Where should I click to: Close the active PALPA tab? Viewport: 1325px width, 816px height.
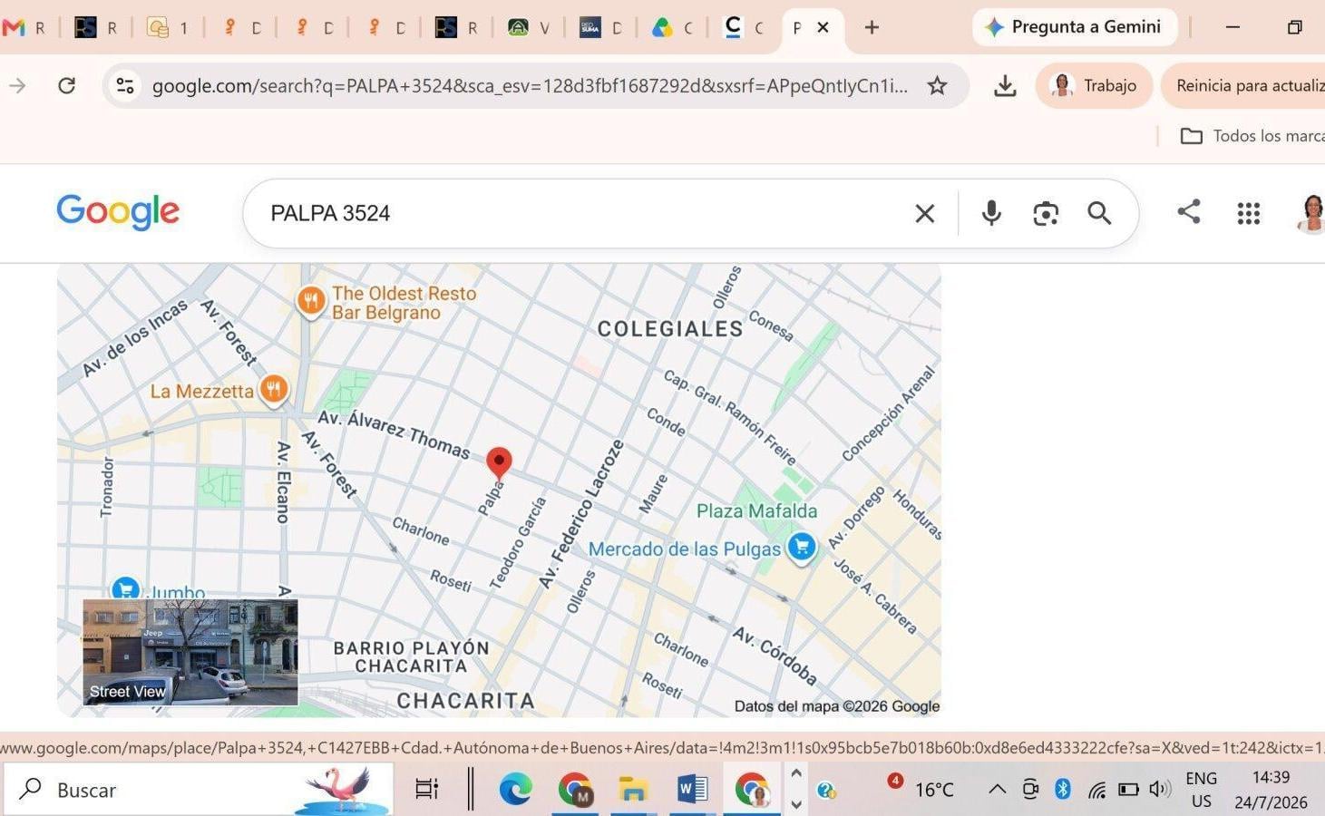click(x=823, y=28)
